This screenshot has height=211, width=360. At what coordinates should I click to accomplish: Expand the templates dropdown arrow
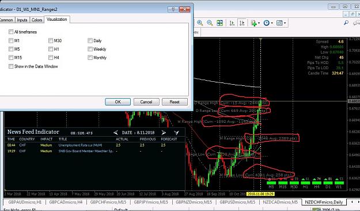pos(285,23)
